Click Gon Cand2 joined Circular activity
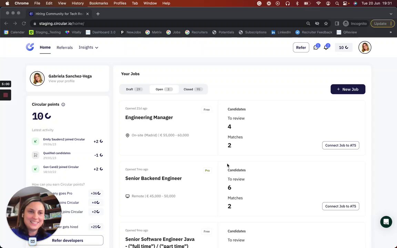 tap(67, 169)
